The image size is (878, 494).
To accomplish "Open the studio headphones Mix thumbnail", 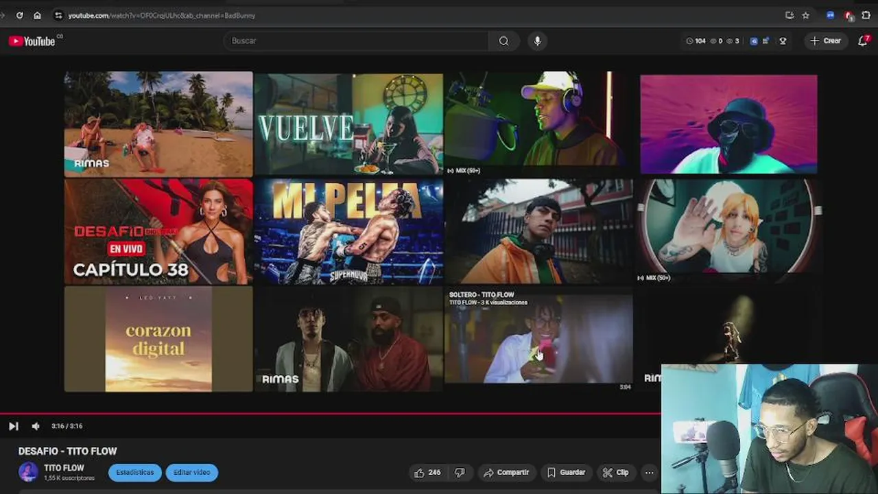I will [538, 124].
